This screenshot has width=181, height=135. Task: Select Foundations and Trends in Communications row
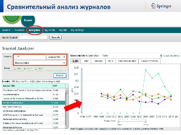33,90
